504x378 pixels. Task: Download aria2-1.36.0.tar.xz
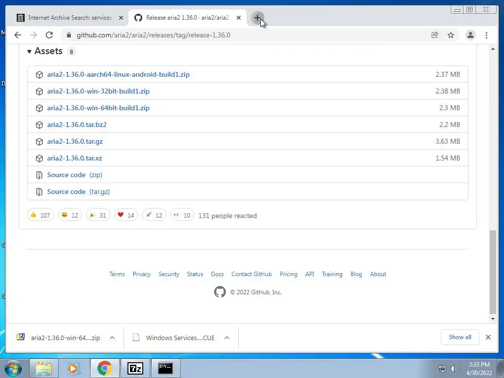pos(75,158)
